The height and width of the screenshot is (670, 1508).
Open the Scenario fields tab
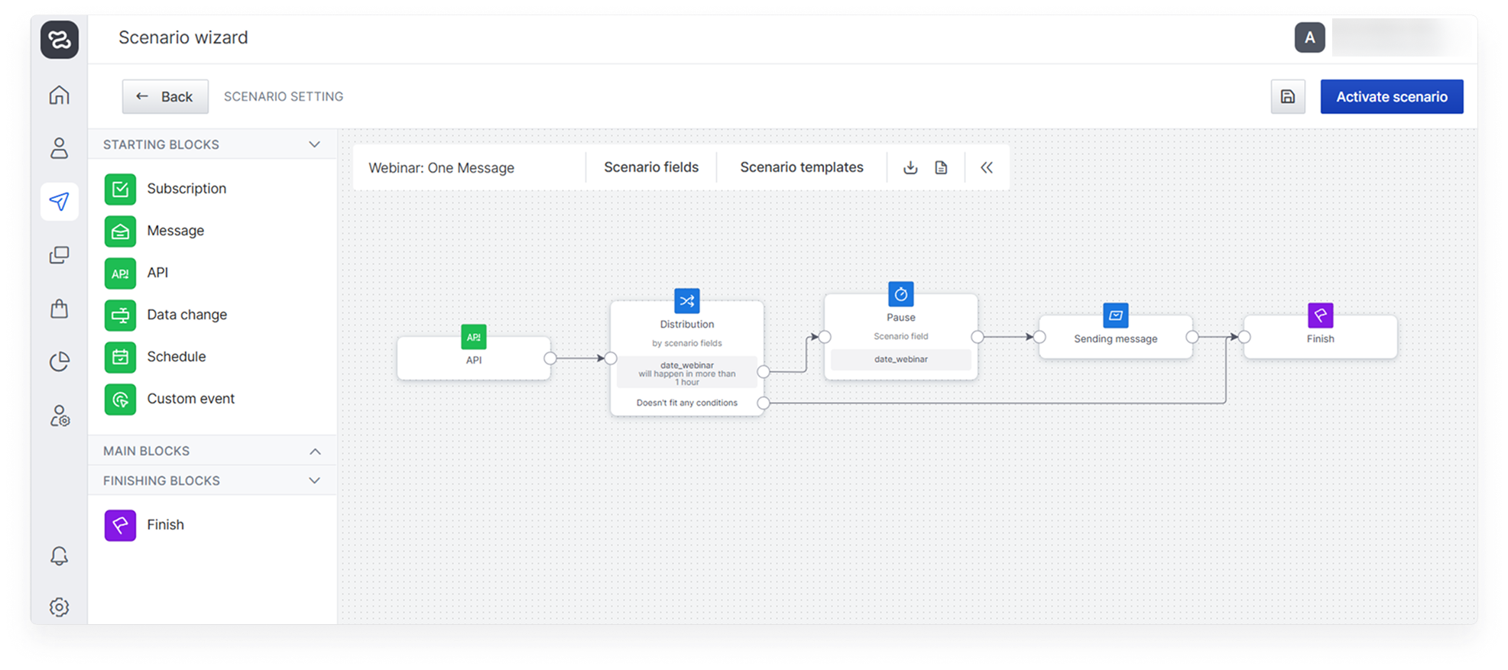point(650,167)
